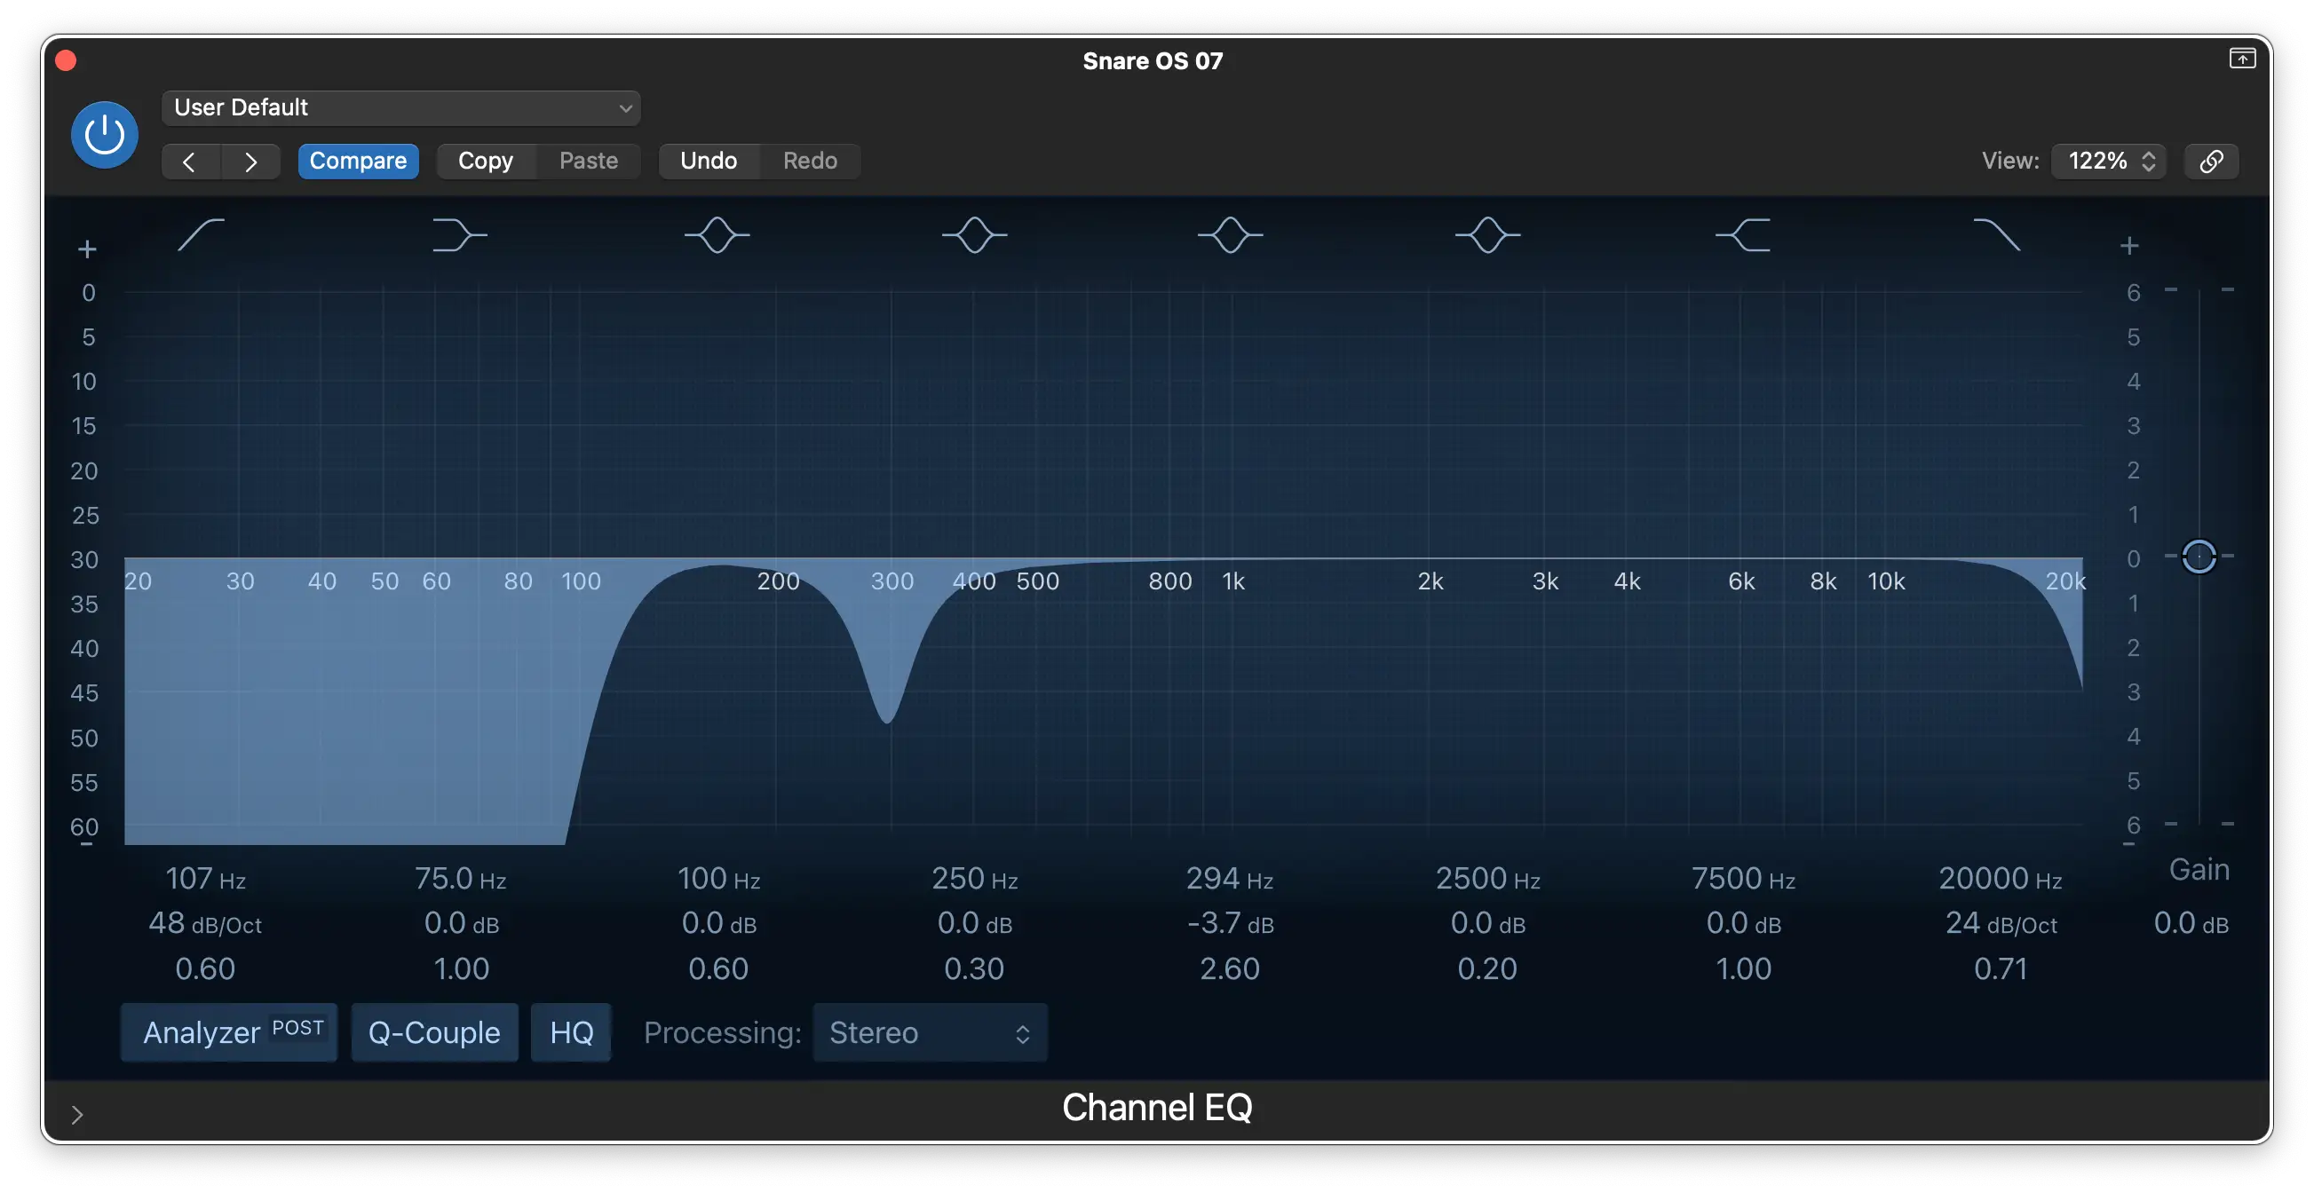Click the Compare button

pos(358,160)
